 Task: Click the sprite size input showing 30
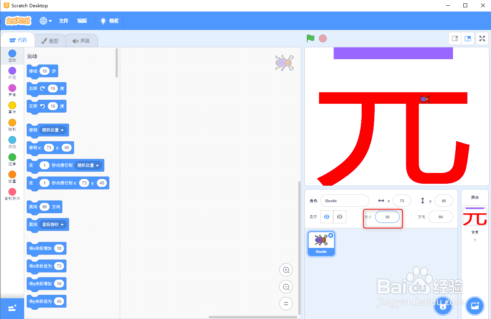coord(387,217)
